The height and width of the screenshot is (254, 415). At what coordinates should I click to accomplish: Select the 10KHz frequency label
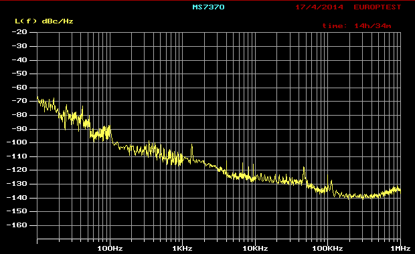tap(255, 249)
